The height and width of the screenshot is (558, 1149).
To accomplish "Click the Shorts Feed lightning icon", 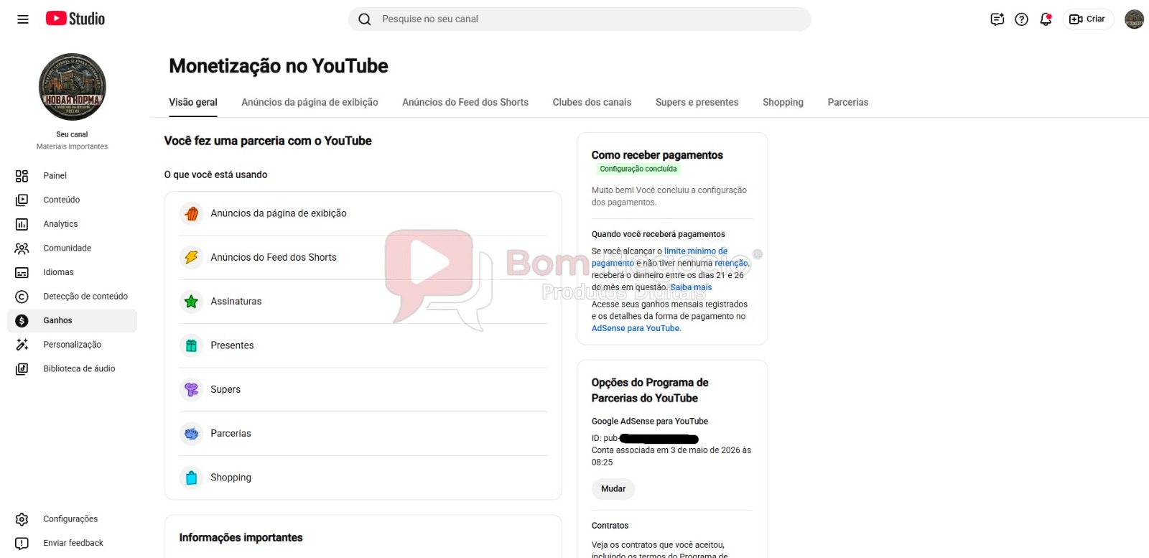I will (191, 257).
